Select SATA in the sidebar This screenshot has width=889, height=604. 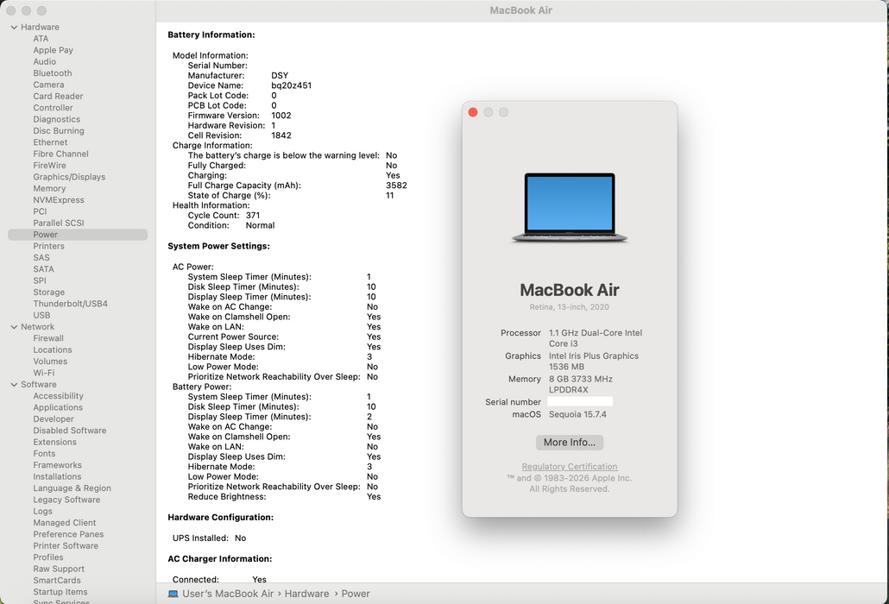(44, 269)
